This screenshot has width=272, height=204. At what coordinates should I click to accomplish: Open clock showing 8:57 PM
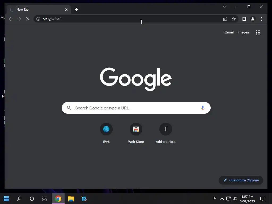[x=247, y=199]
